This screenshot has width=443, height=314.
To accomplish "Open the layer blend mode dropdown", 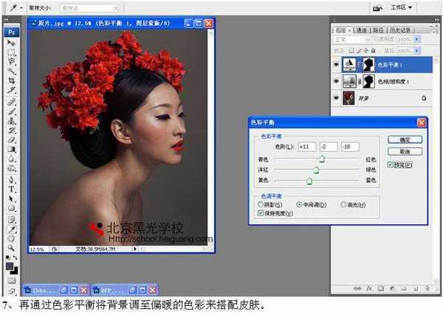I will 351,38.
